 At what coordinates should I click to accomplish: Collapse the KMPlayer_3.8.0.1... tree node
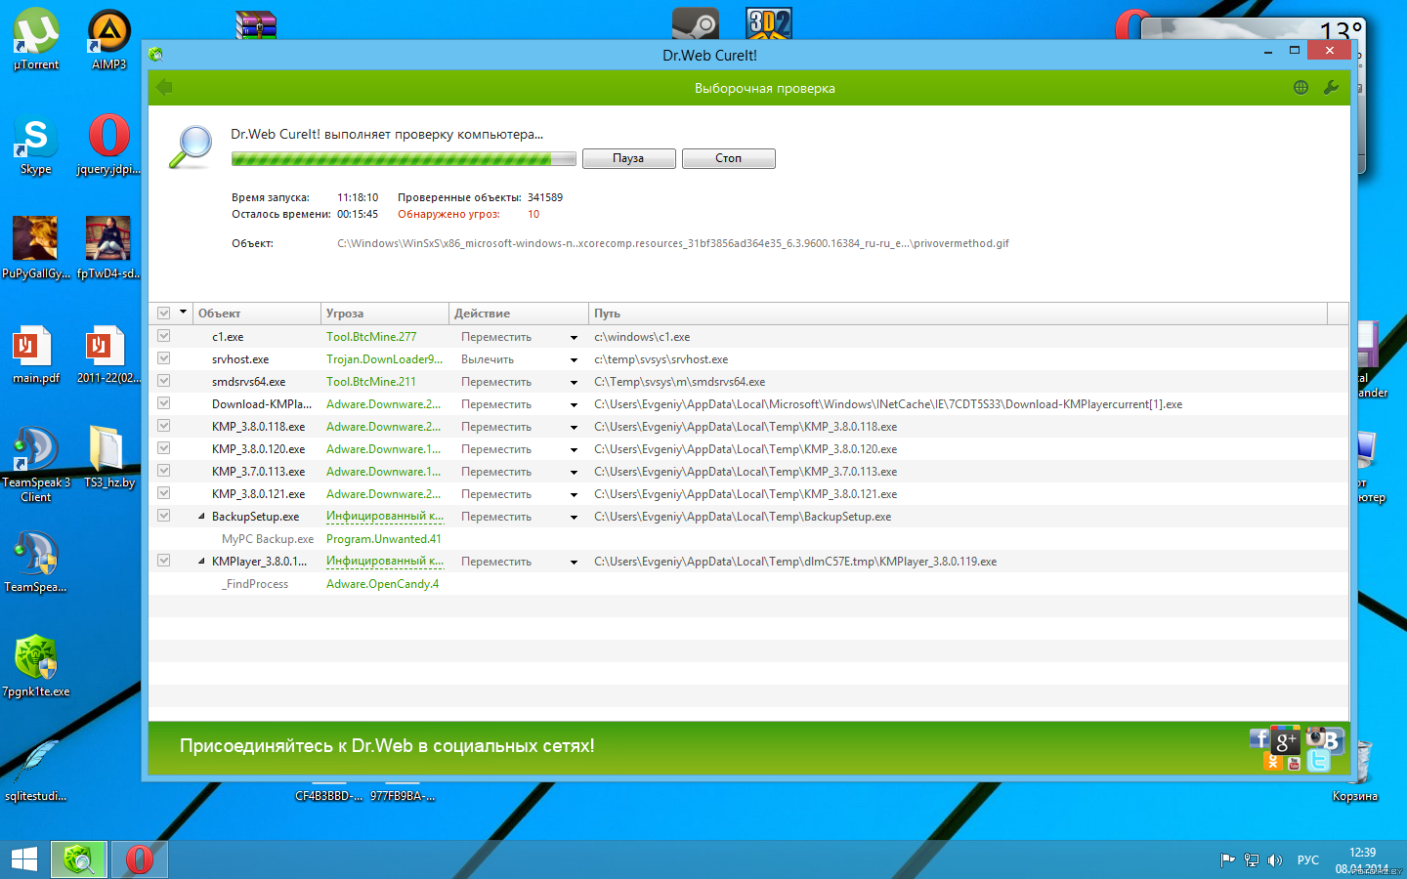click(x=201, y=562)
